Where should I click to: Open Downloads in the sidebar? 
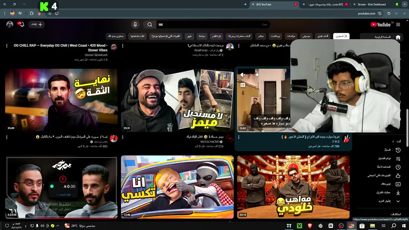[x=388, y=193]
